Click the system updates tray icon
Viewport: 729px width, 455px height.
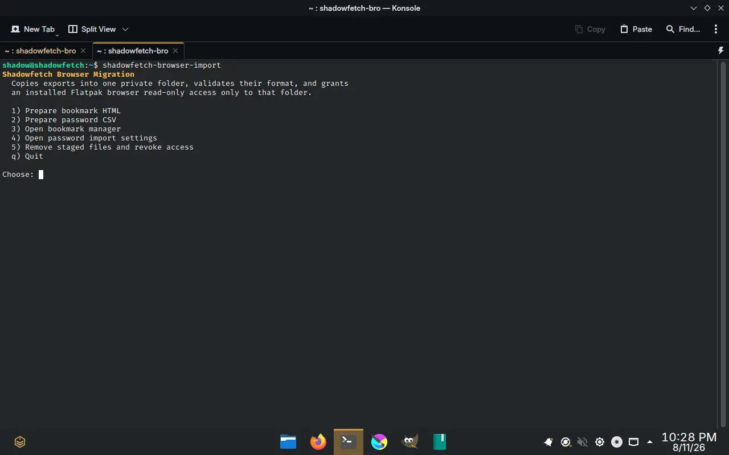[x=566, y=442]
